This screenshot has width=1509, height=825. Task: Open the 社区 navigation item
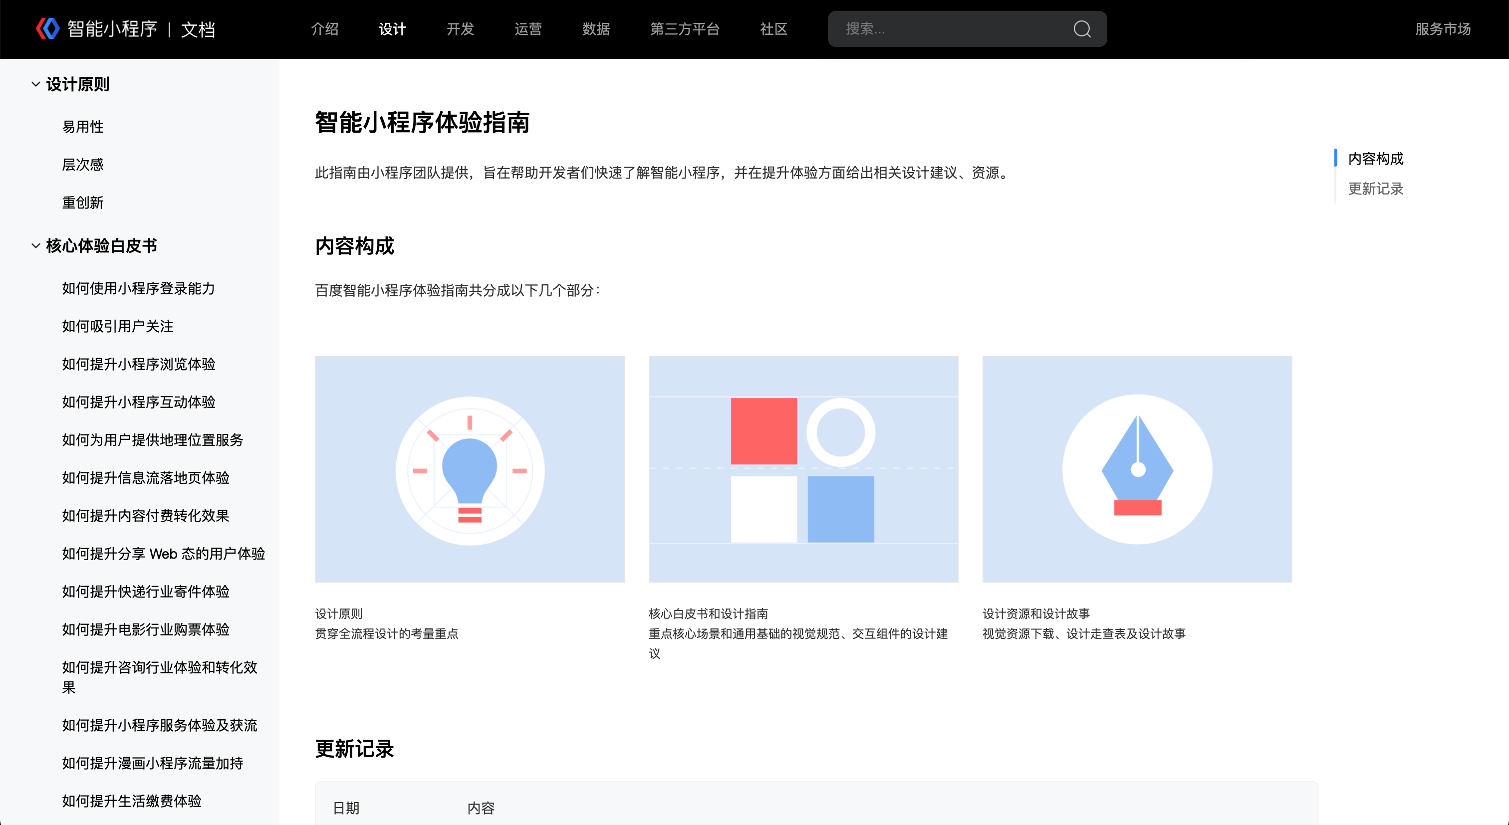click(x=772, y=29)
